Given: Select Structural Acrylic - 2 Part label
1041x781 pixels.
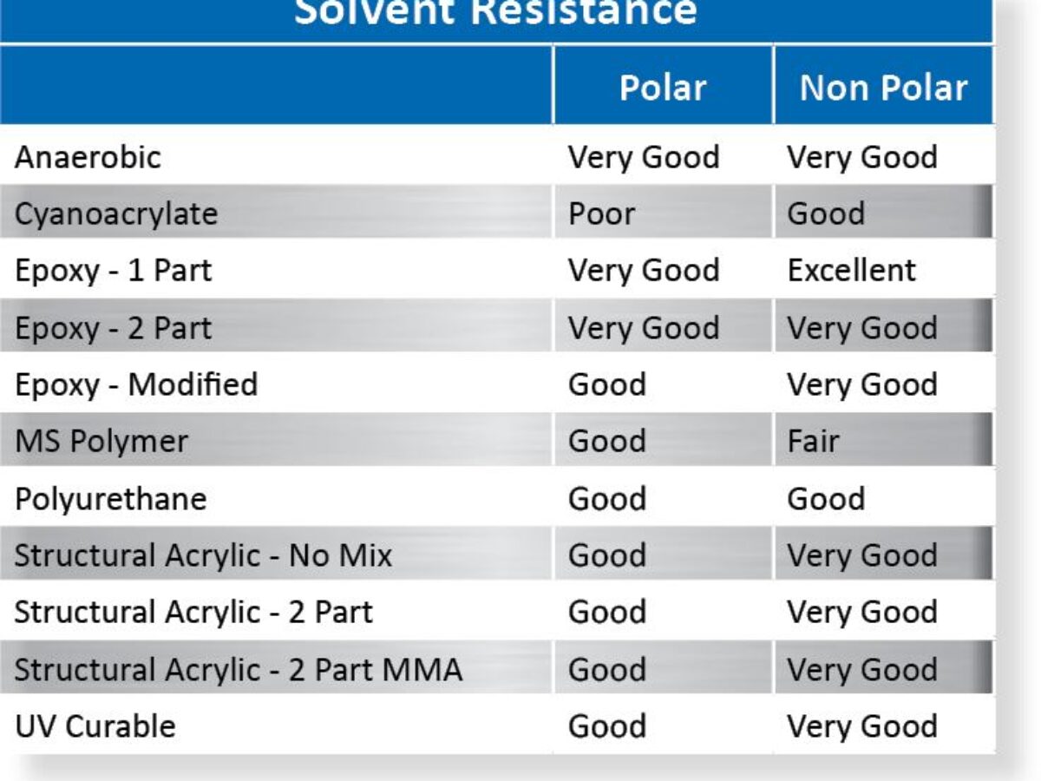Looking at the screenshot, I should pos(193,612).
